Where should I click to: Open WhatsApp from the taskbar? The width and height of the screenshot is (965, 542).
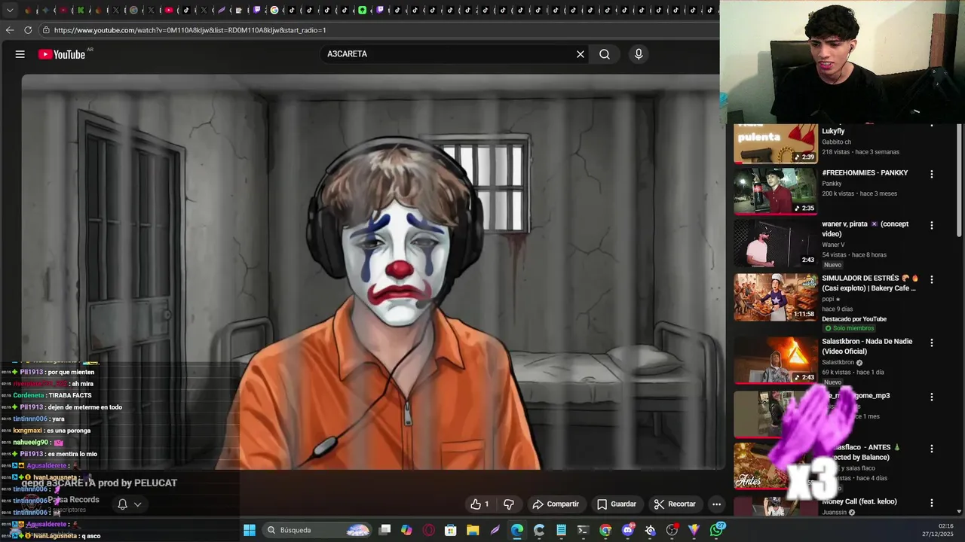tap(716, 530)
